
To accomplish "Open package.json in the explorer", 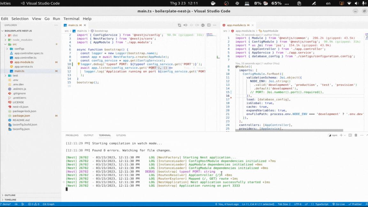I will tap(21, 116).
